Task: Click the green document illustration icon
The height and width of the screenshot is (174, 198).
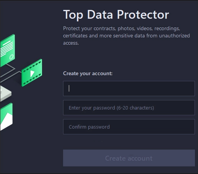Action: (x=7, y=50)
